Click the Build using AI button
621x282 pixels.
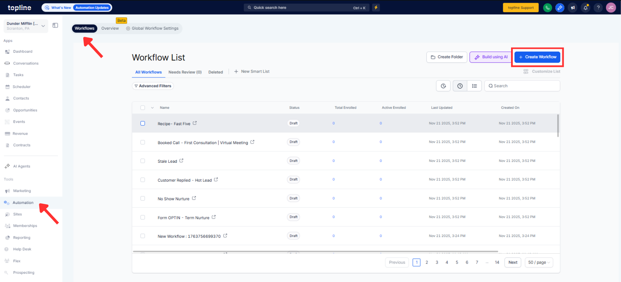pyautogui.click(x=491, y=57)
